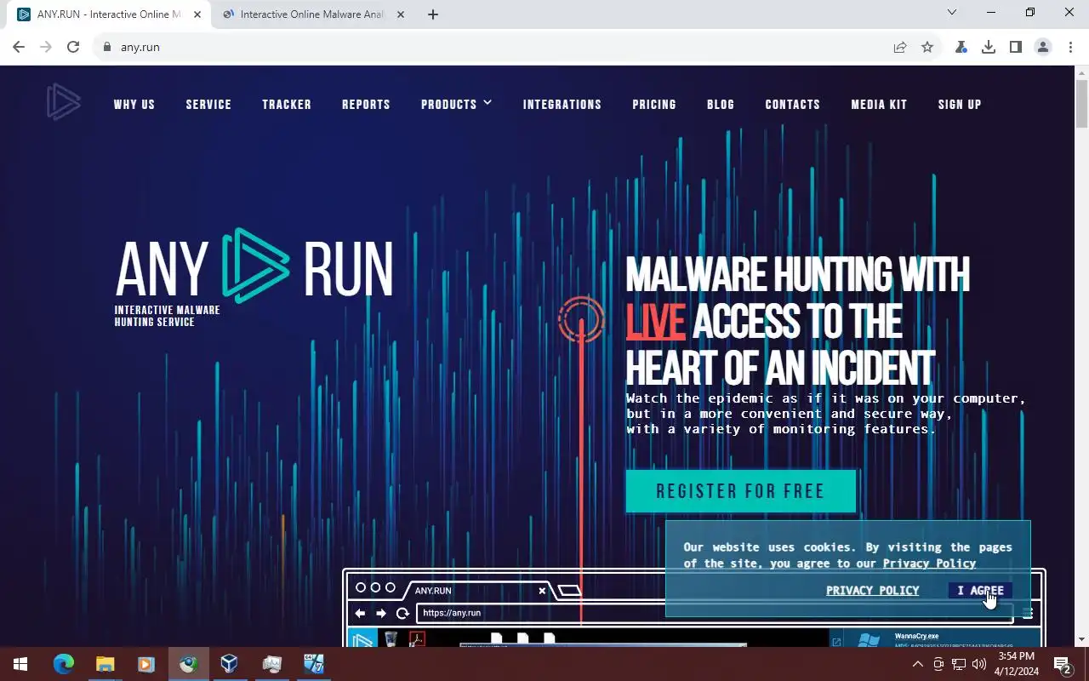Open the PRIVACY POLICY button in cookie banner
The height and width of the screenshot is (681, 1089).
[x=873, y=590]
